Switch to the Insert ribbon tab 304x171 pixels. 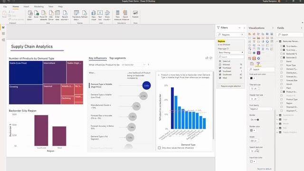click(x=27, y=7)
